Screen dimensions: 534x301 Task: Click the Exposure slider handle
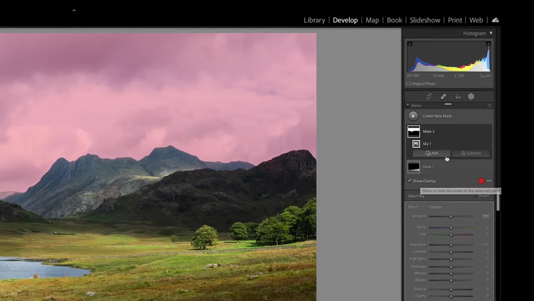[x=451, y=245]
